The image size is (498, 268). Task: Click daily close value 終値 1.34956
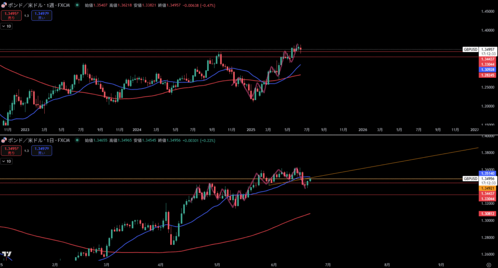(169, 140)
